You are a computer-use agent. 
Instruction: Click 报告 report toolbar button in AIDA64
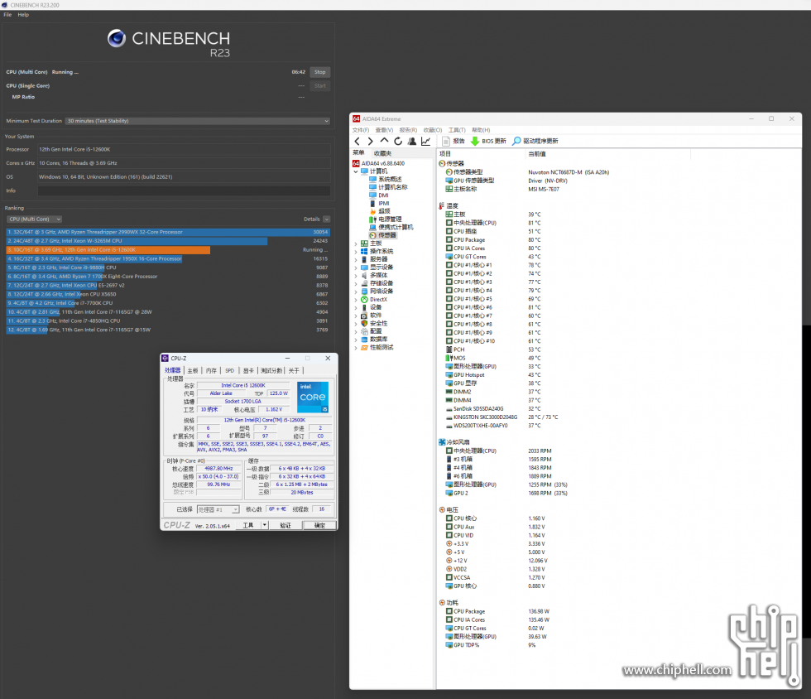453,141
